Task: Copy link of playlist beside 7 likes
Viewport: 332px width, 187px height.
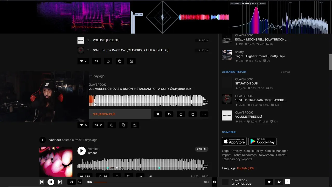Action: pos(120,61)
